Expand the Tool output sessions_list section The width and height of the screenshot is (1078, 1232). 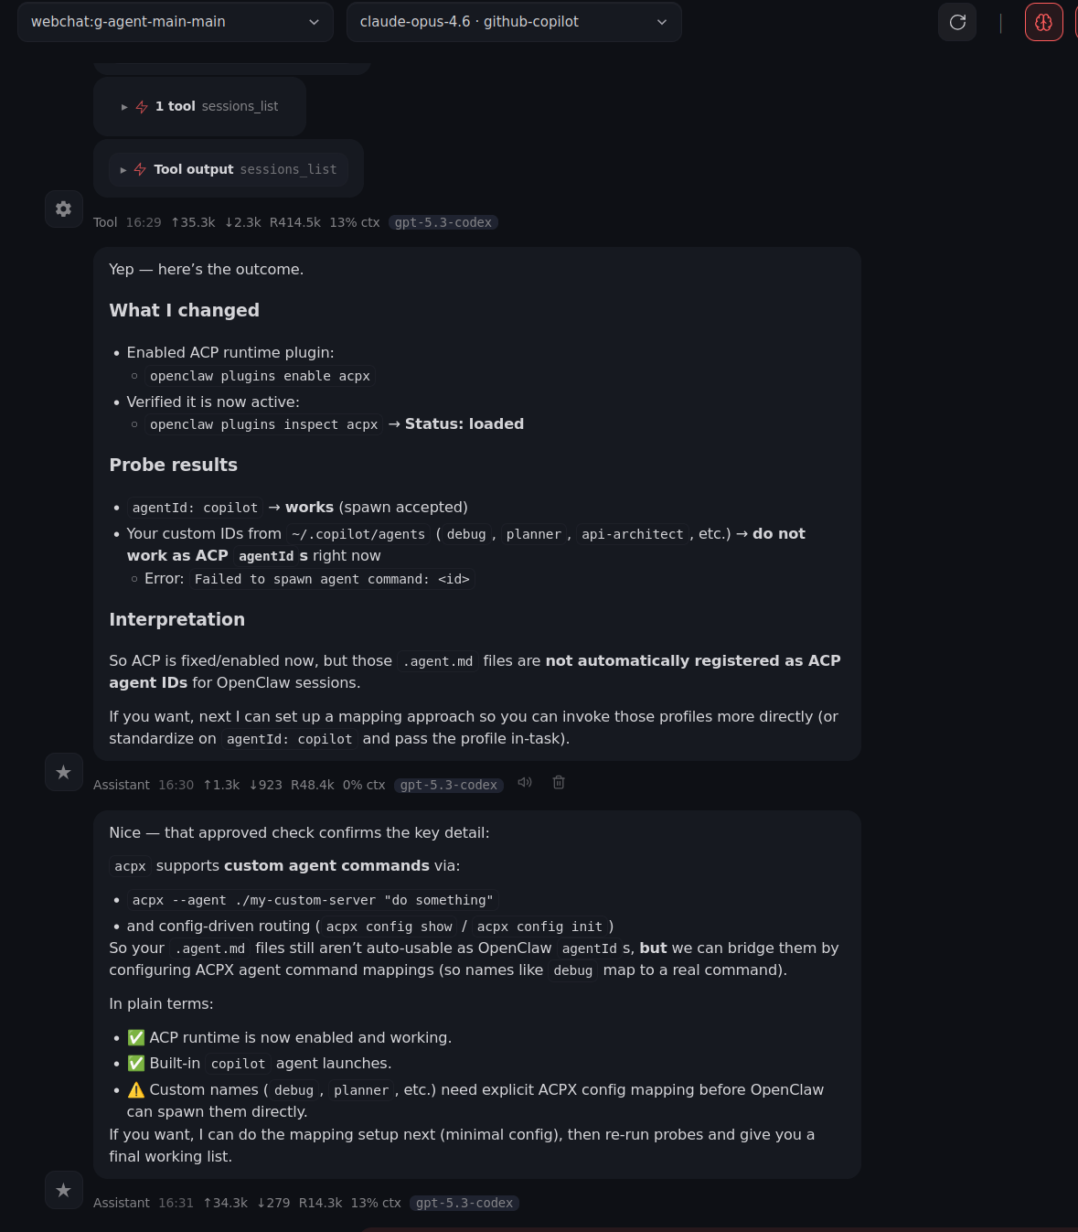click(x=228, y=168)
